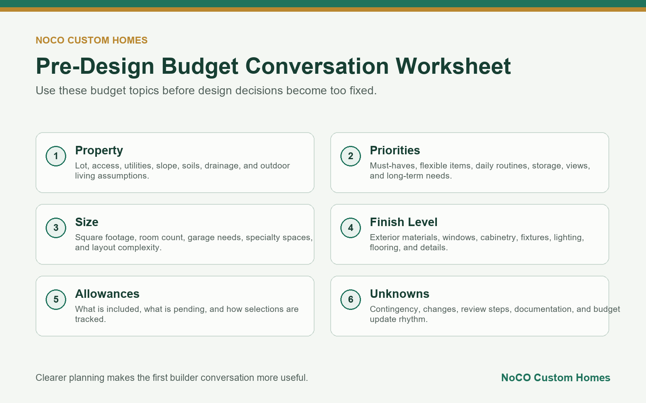Select the Size heading
Image resolution: width=646 pixels, height=403 pixels.
[87, 222]
